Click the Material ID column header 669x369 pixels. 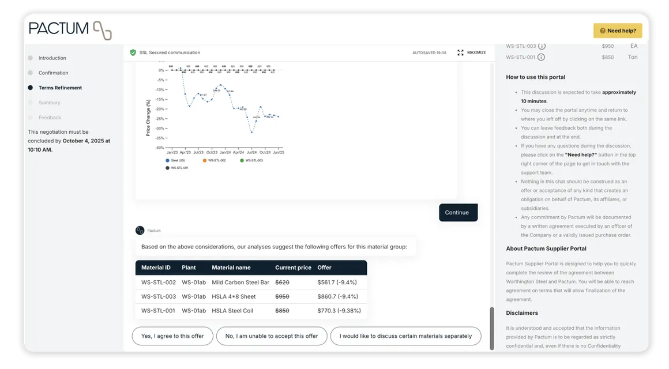tap(156, 268)
